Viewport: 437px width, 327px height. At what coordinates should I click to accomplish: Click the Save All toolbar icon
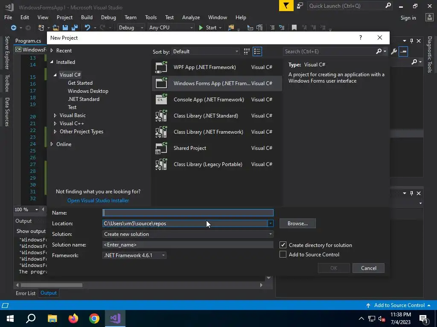75,28
